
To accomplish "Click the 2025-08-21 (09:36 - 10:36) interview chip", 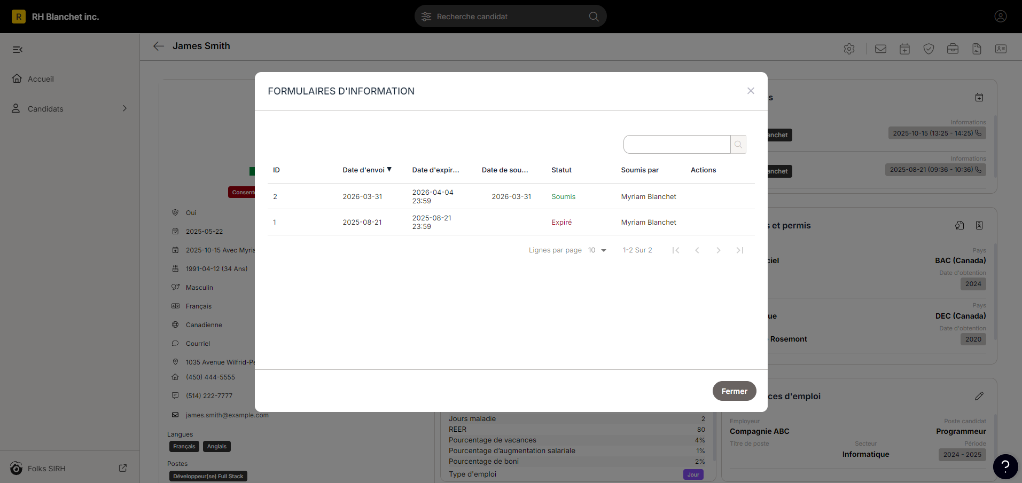I will [x=935, y=170].
